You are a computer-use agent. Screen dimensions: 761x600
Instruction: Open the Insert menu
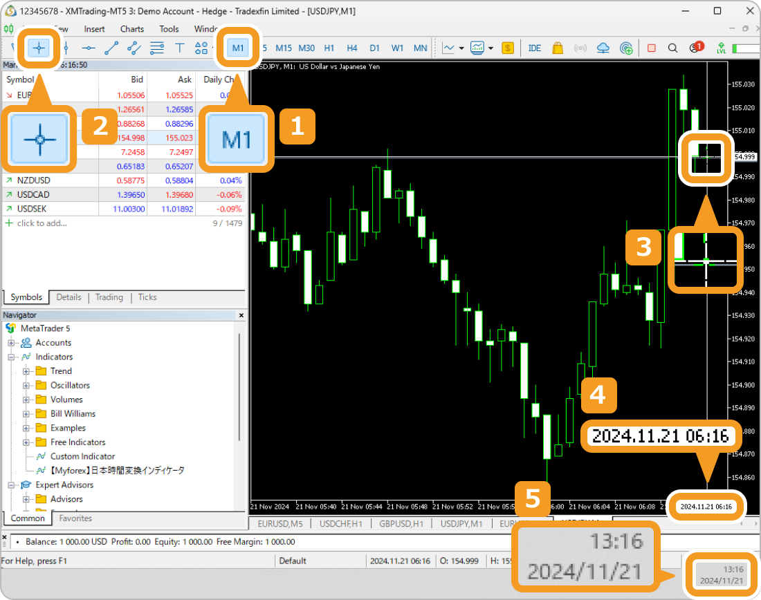click(x=94, y=28)
